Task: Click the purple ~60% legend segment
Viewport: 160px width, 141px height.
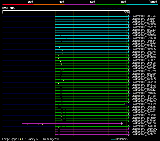Action: coord(80,4)
